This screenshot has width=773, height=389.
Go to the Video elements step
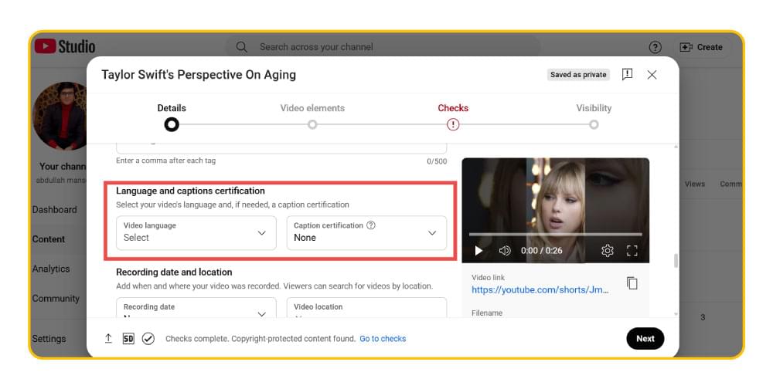[x=312, y=117]
